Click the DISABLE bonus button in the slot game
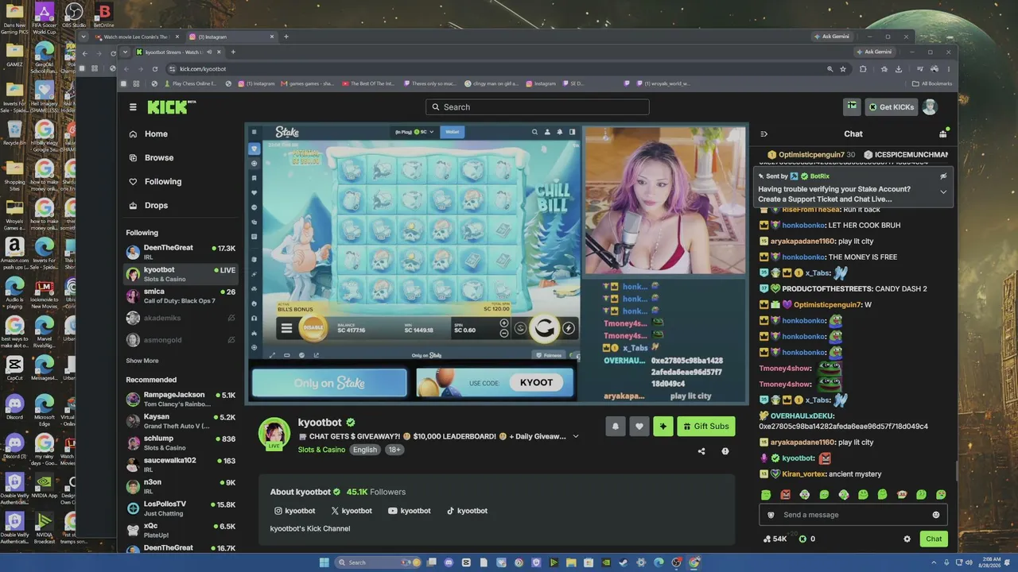This screenshot has width=1018, height=572. click(313, 328)
